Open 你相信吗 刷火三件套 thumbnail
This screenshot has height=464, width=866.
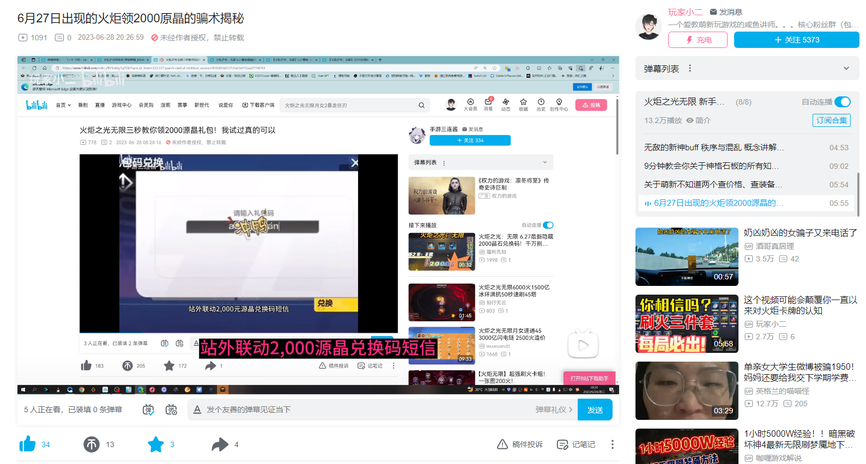click(687, 323)
